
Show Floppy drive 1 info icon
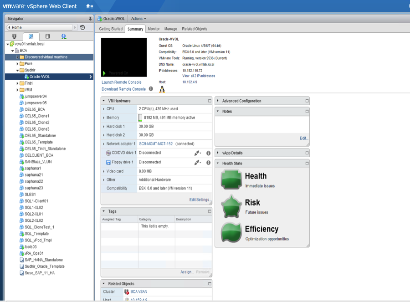(208, 162)
